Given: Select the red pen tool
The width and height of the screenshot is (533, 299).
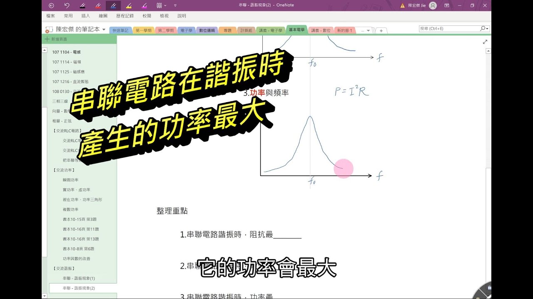Looking at the screenshot, I should click(98, 5).
